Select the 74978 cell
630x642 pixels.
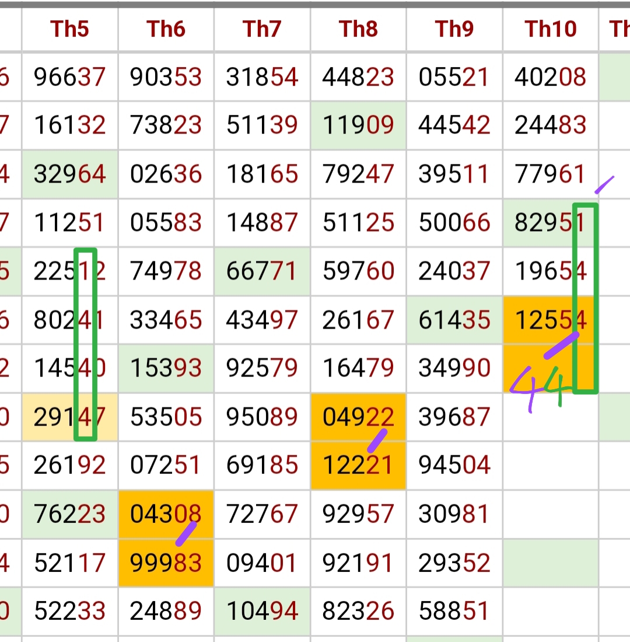(x=166, y=271)
